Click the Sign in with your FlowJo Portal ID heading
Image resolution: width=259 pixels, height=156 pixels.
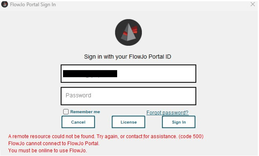(x=127, y=57)
